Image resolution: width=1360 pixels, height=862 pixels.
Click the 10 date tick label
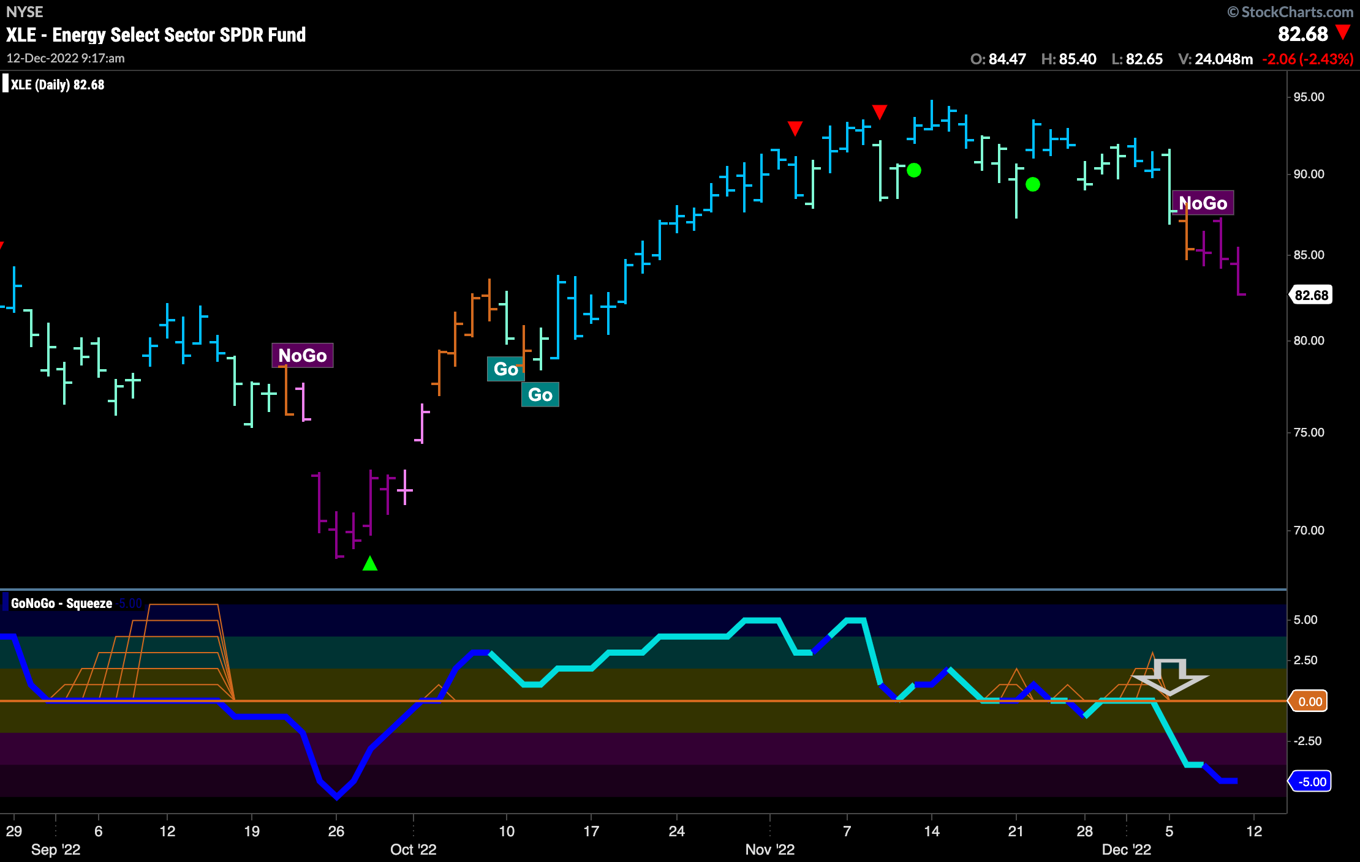point(506,831)
